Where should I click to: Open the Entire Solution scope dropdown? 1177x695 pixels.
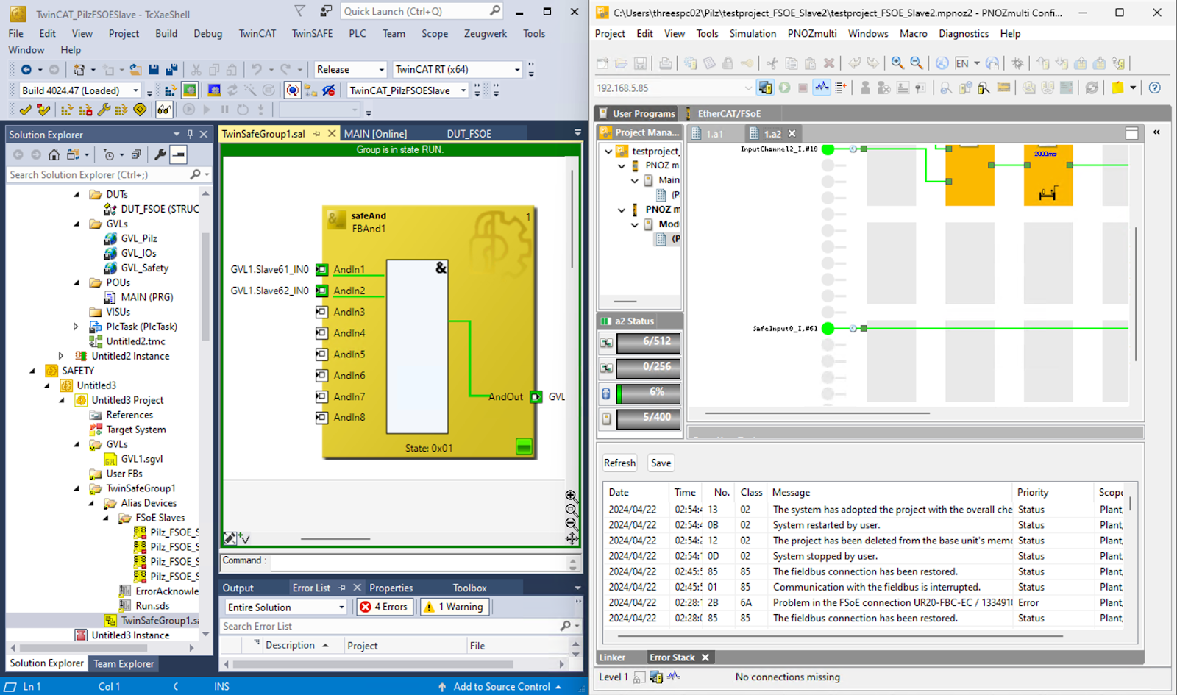285,607
